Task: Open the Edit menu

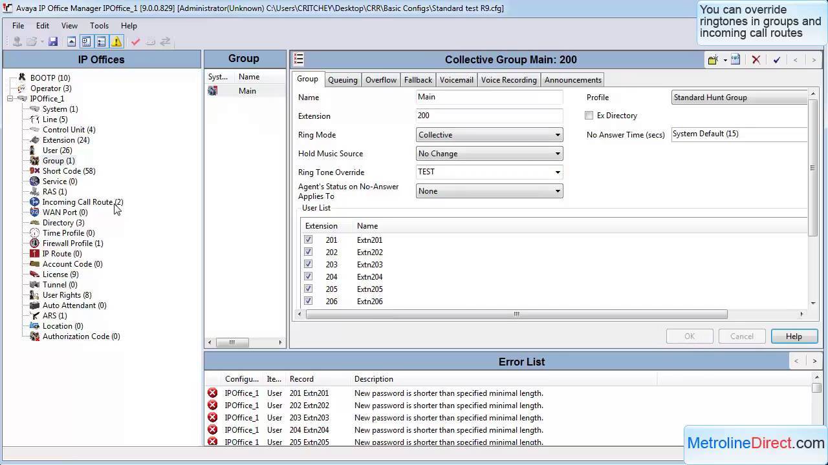Action: [x=43, y=26]
